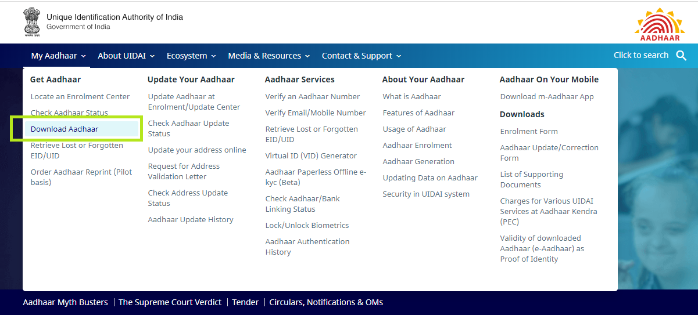This screenshot has width=698, height=315.
Task: Open Check Address Update Status
Action: [188, 198]
